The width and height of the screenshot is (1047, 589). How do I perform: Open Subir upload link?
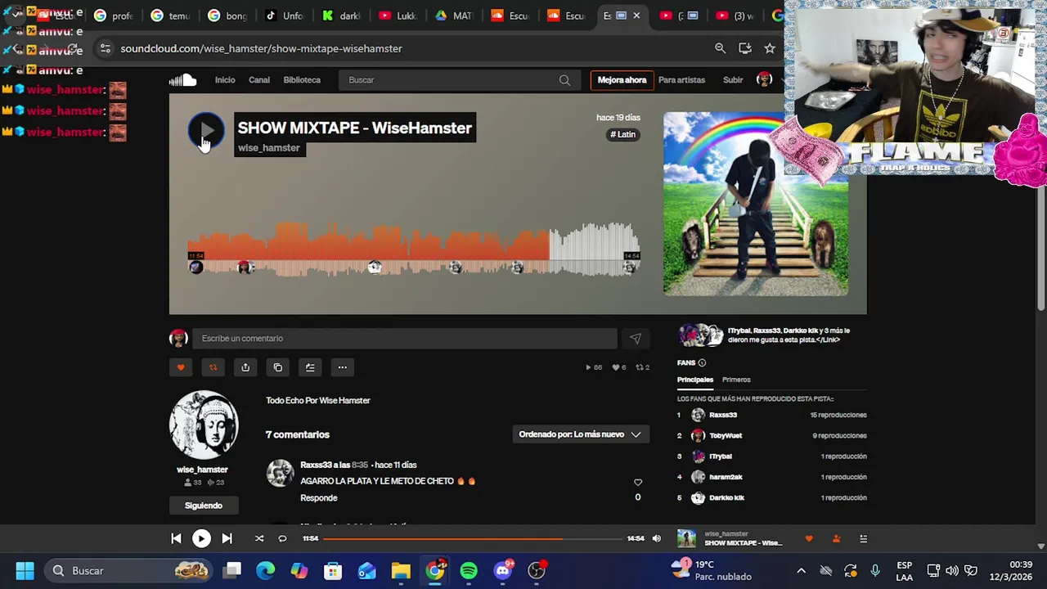(733, 80)
